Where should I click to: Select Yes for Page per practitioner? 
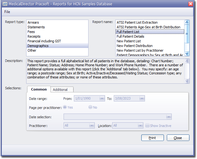tap(65, 107)
